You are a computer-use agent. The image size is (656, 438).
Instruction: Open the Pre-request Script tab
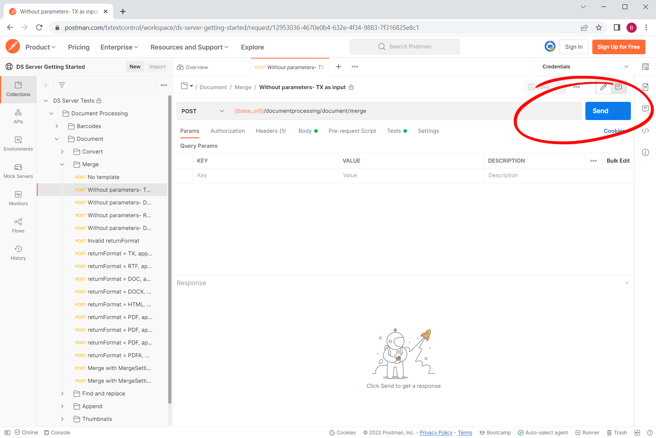click(x=352, y=131)
